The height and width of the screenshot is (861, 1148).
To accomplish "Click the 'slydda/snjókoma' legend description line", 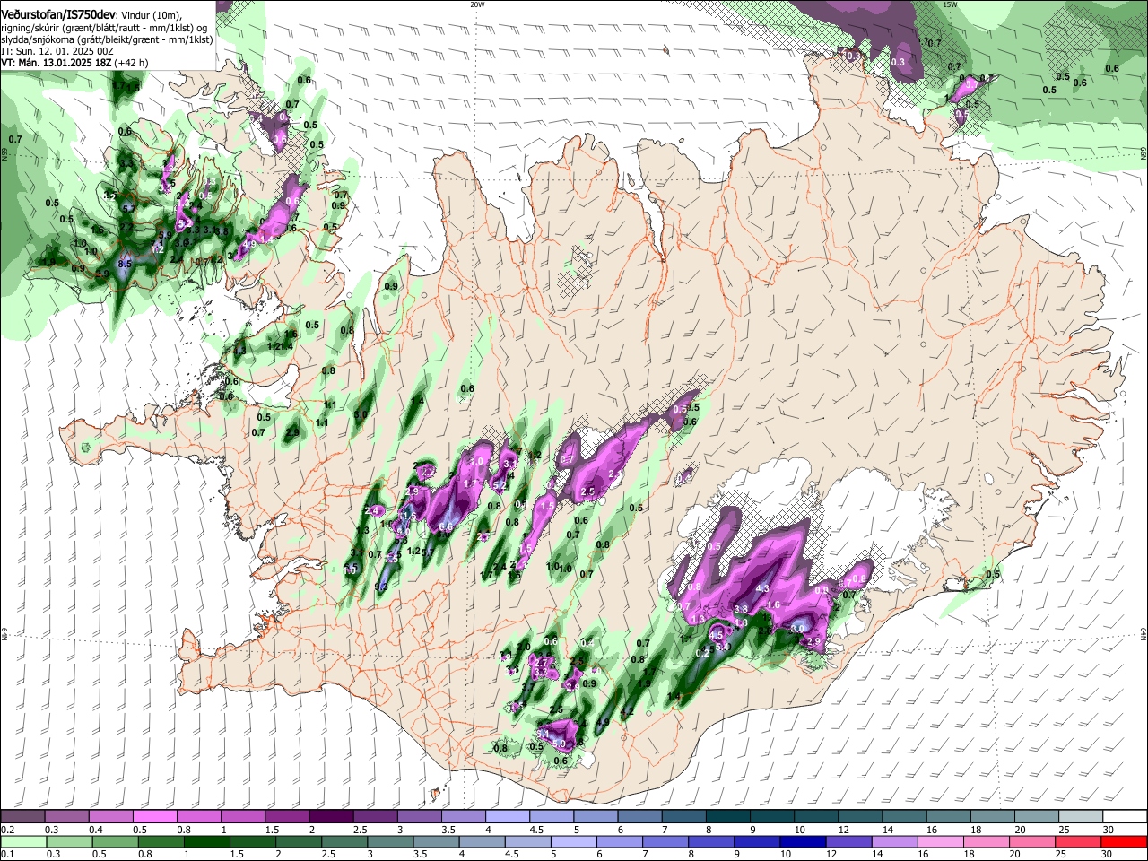I will tap(107, 39).
